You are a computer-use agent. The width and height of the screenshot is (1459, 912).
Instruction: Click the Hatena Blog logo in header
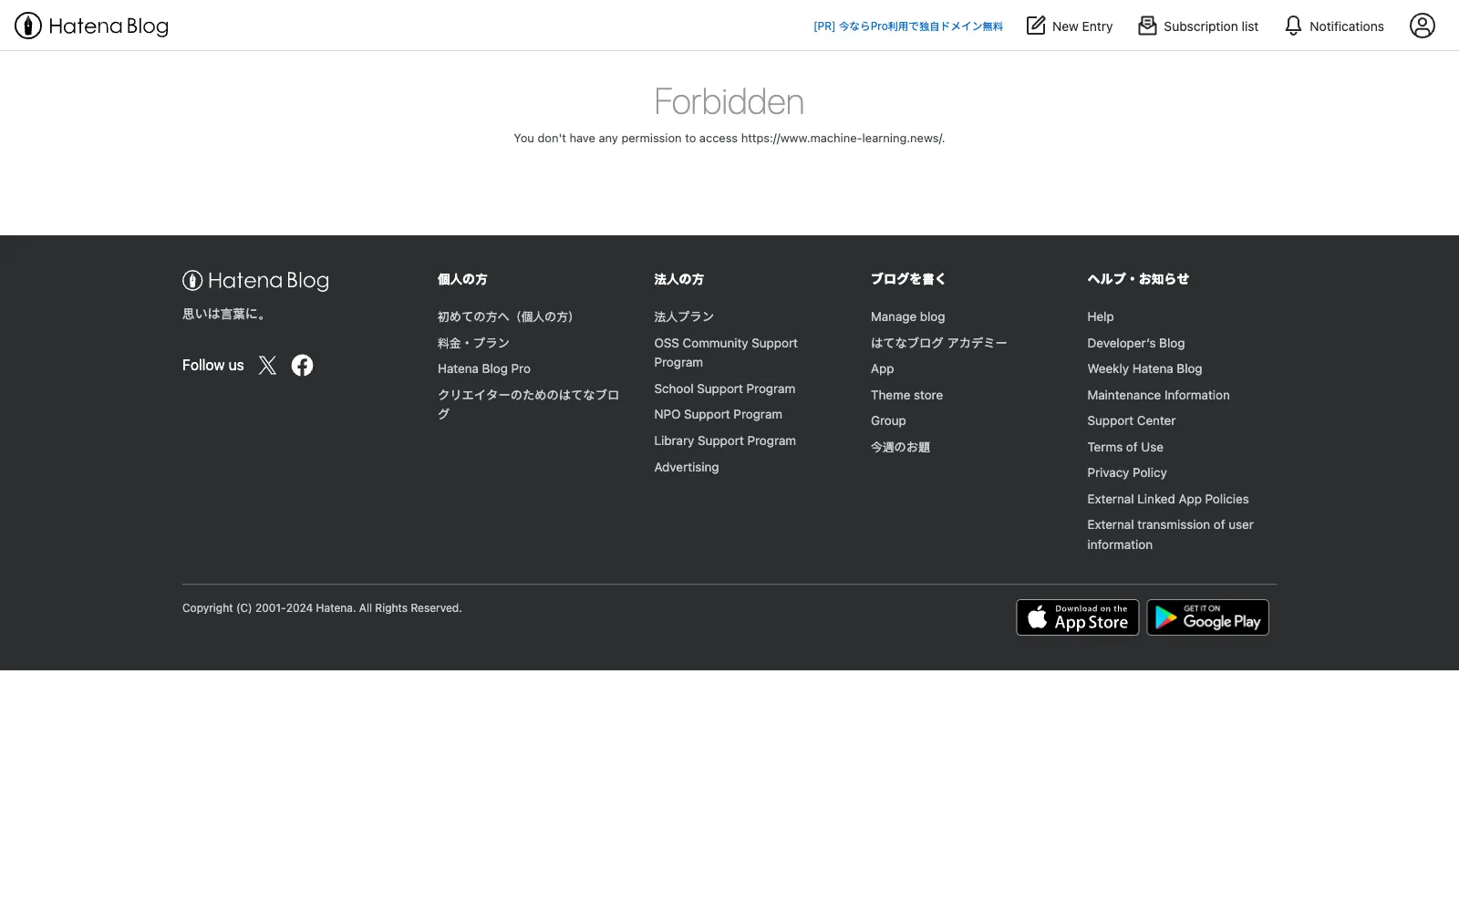point(91,26)
